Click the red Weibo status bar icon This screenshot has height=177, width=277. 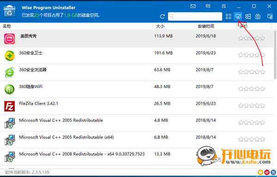click(x=267, y=172)
